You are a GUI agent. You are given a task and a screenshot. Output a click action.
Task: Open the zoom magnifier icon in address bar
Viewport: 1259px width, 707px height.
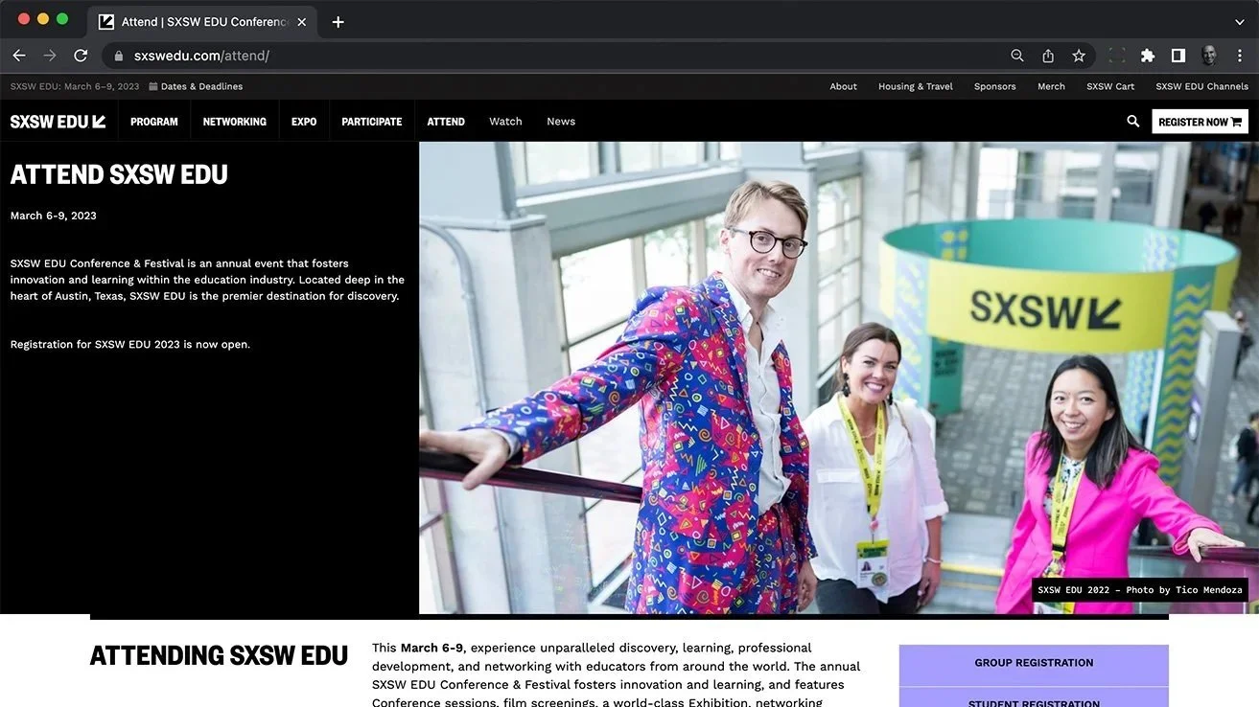1017,56
